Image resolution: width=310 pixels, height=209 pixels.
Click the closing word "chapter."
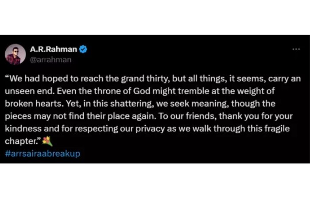point(21,141)
